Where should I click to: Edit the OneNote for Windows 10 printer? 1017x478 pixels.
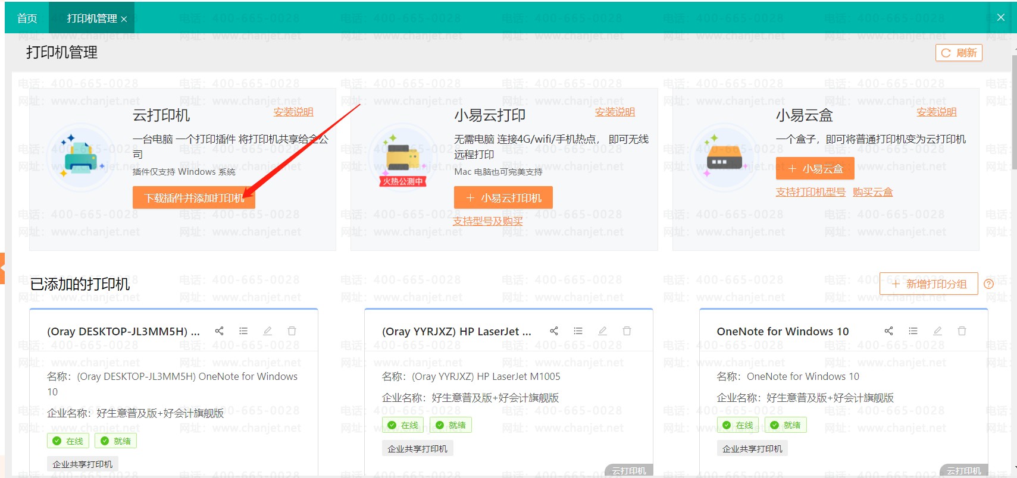[938, 331]
